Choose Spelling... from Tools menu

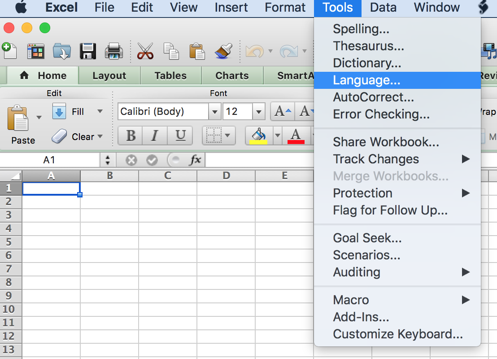tap(397, 29)
